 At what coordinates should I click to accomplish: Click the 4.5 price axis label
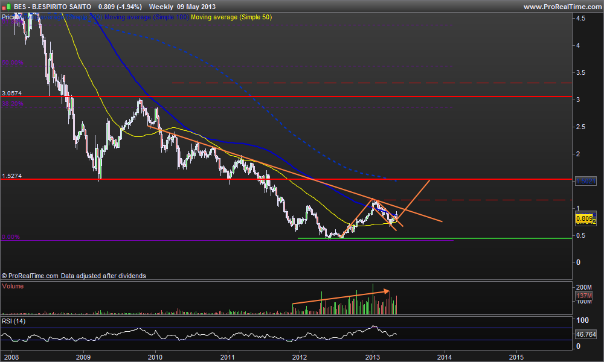pos(580,18)
